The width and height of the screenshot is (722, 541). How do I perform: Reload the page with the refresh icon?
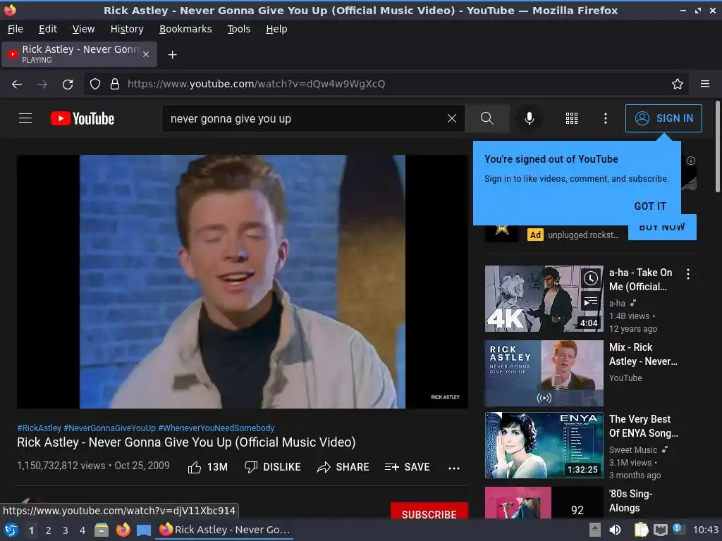pos(68,85)
